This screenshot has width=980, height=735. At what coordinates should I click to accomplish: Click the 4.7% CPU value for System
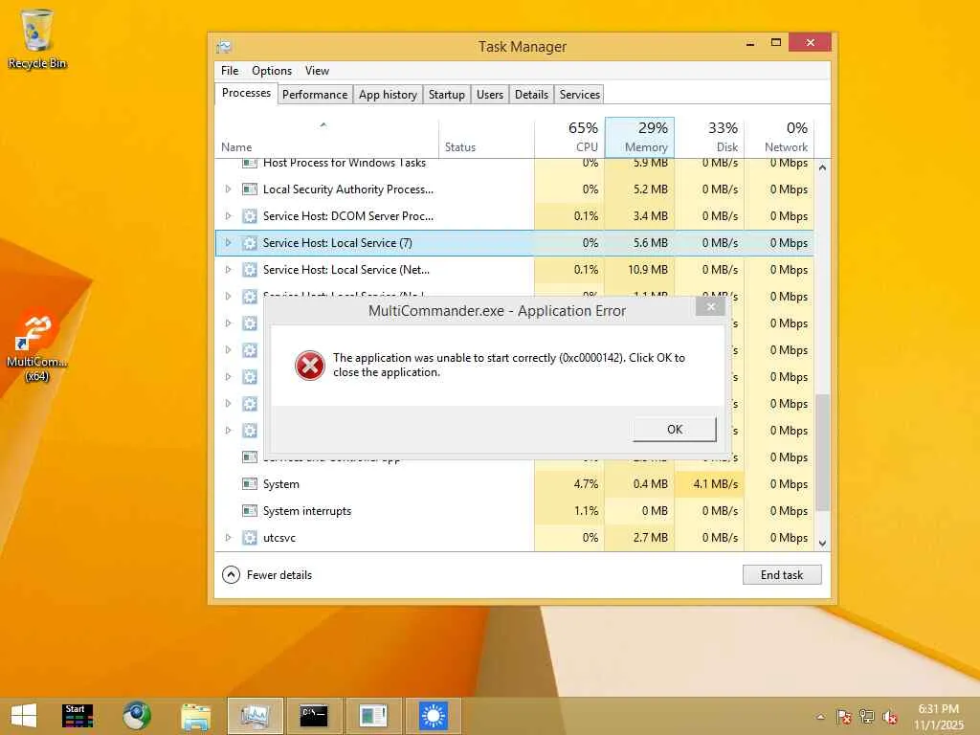click(586, 483)
